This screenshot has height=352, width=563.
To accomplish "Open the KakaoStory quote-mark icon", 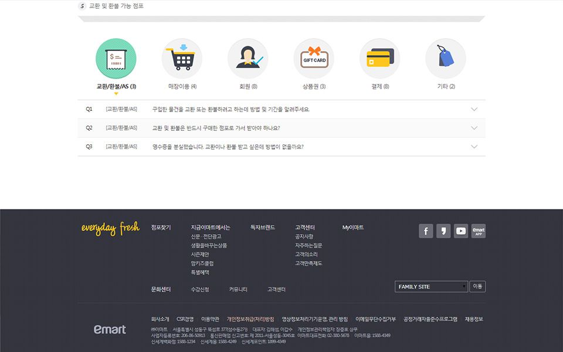I will point(443,231).
